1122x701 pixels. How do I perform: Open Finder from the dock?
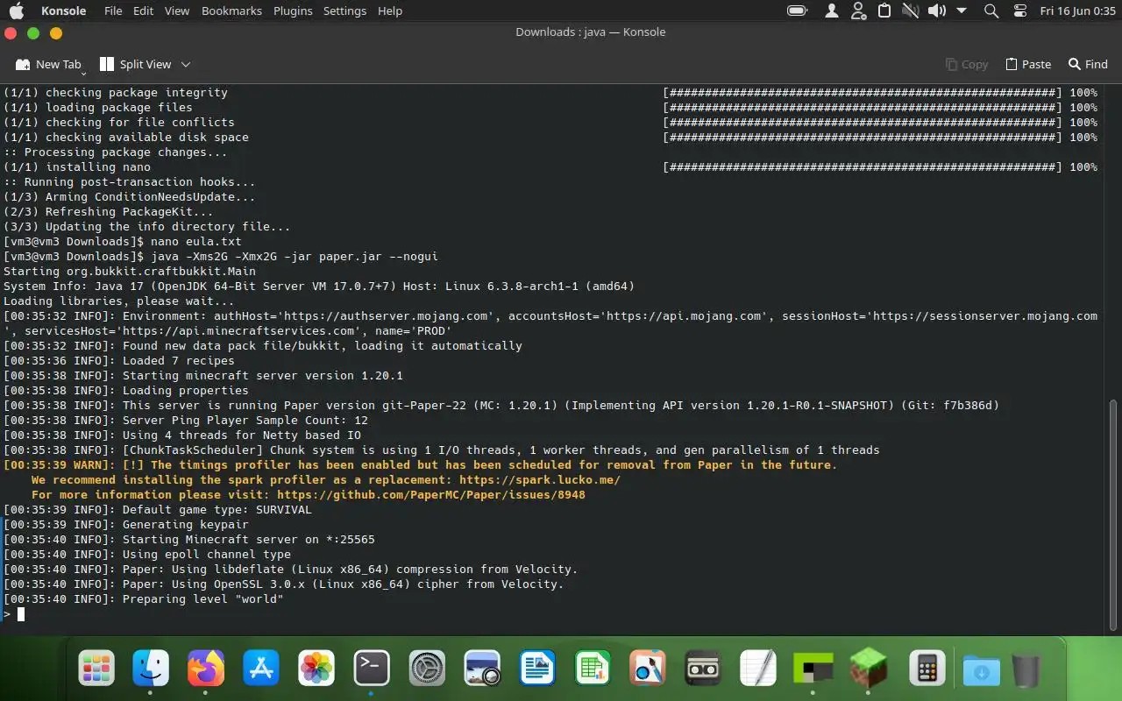pyautogui.click(x=151, y=669)
